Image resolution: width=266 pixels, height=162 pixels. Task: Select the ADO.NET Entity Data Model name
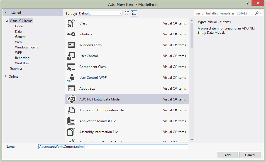click(x=100, y=99)
